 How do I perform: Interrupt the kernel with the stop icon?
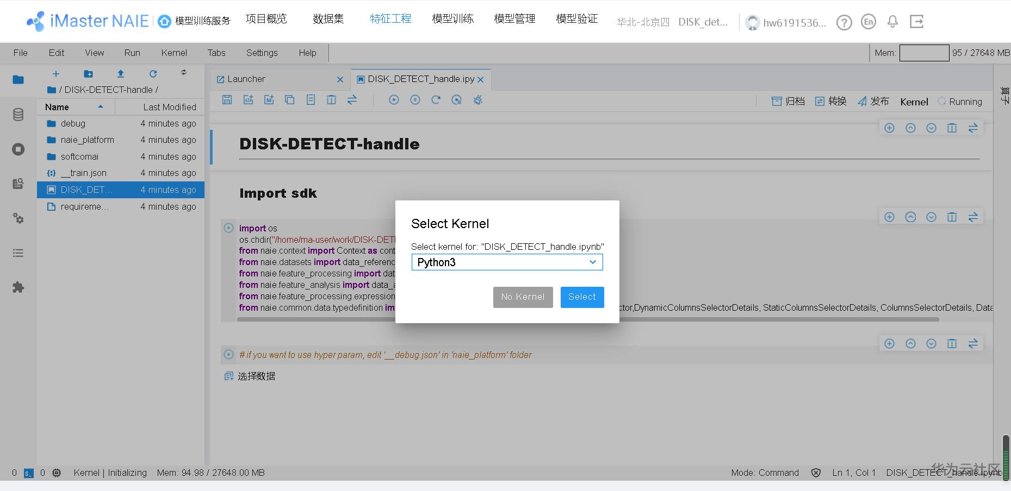point(415,100)
